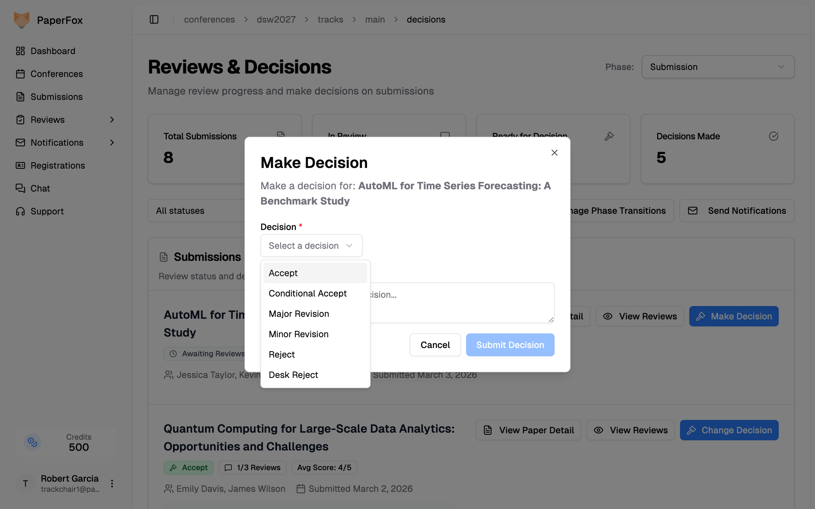Click the Conferences calendar icon
This screenshot has width=815, height=509.
tap(20, 74)
